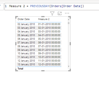The width and height of the screenshot is (99, 95).
Task: Select the 05 January 2010 cell
Action: click(26, 35)
